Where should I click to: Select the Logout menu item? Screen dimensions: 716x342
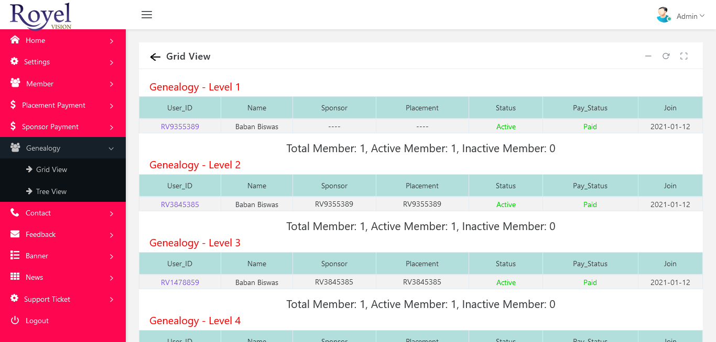pos(63,321)
